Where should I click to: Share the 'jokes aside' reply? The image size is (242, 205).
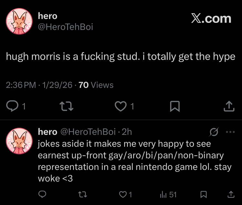(230, 194)
